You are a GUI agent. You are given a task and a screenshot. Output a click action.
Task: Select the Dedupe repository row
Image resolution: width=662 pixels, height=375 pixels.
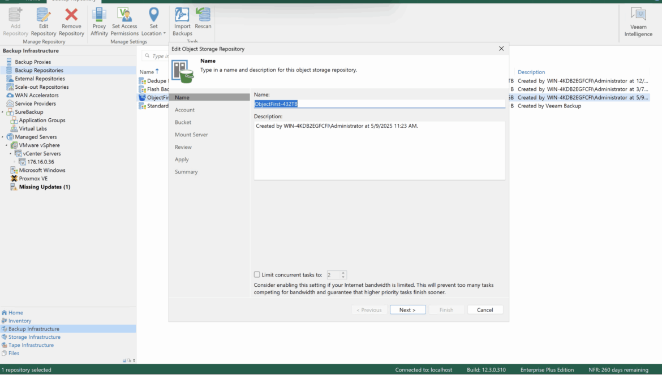154,80
